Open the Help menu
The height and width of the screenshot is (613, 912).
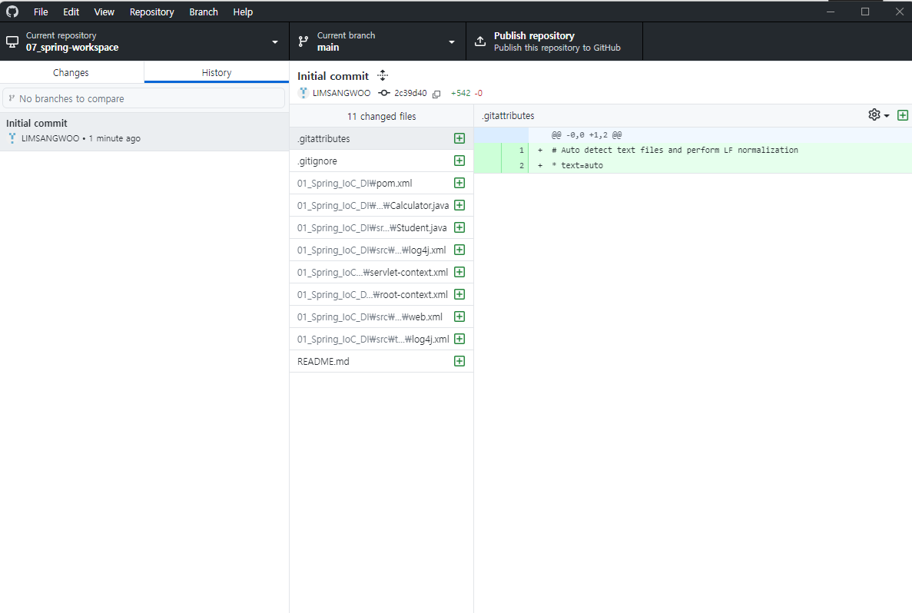[x=243, y=12]
